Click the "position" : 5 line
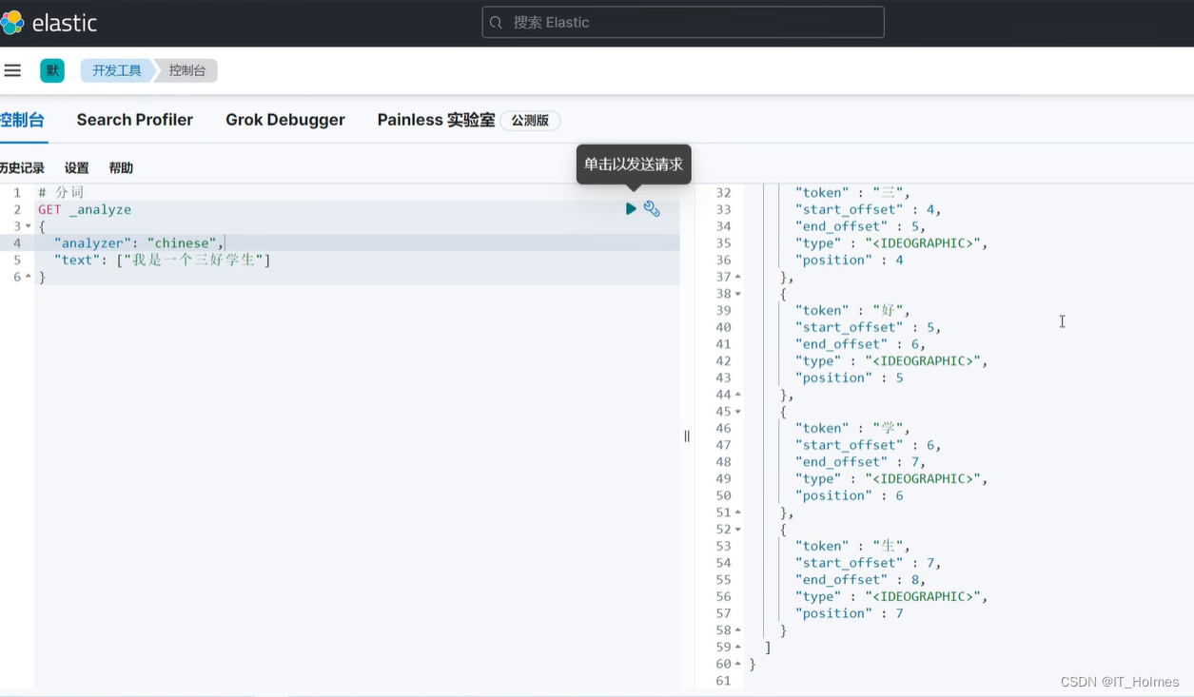 (849, 378)
